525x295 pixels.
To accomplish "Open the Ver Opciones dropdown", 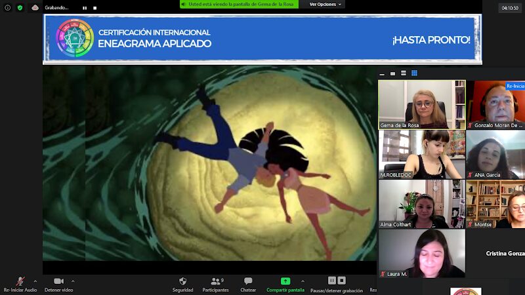I will point(325,5).
